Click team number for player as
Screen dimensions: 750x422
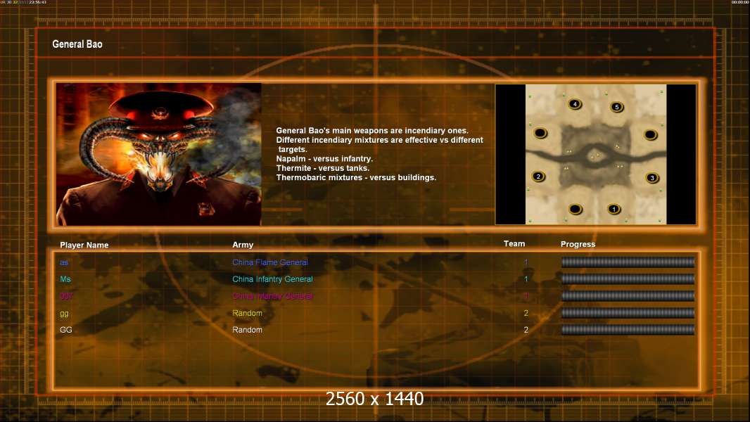point(526,262)
